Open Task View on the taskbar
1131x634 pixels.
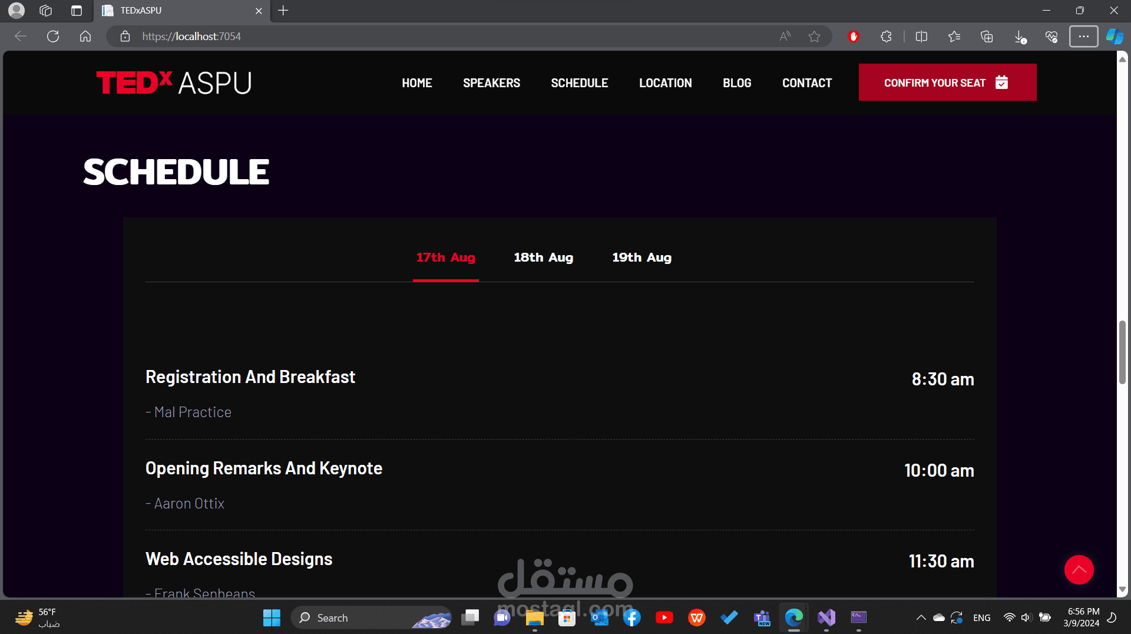tap(470, 618)
